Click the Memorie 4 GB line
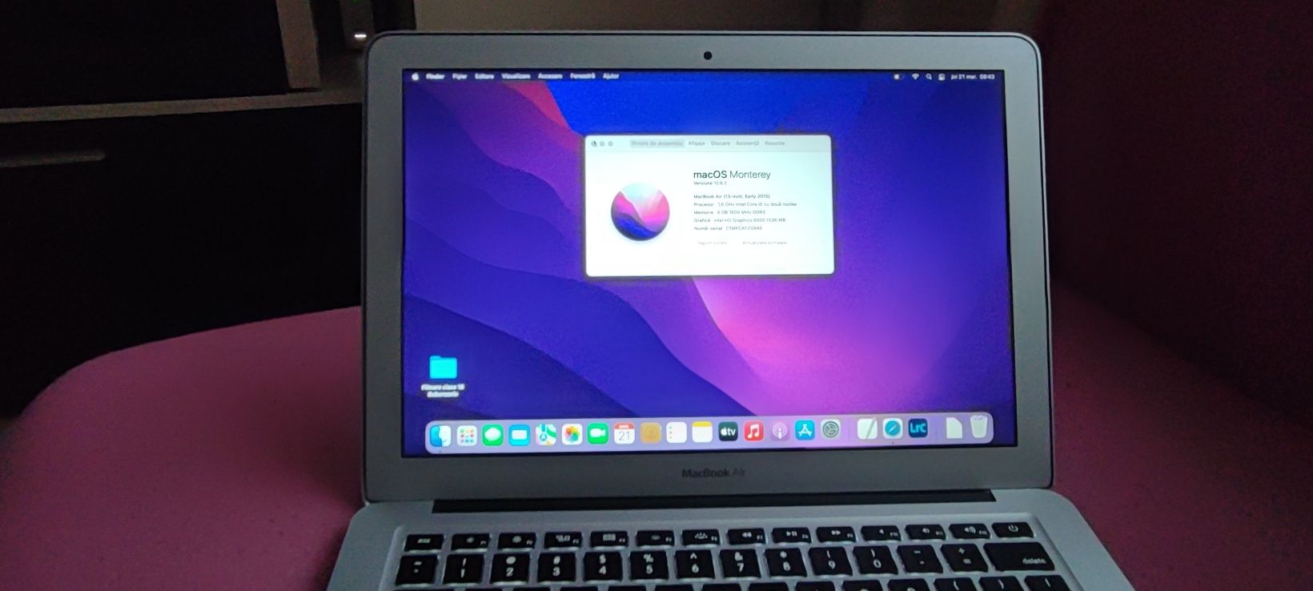1313x591 pixels. tap(729, 212)
